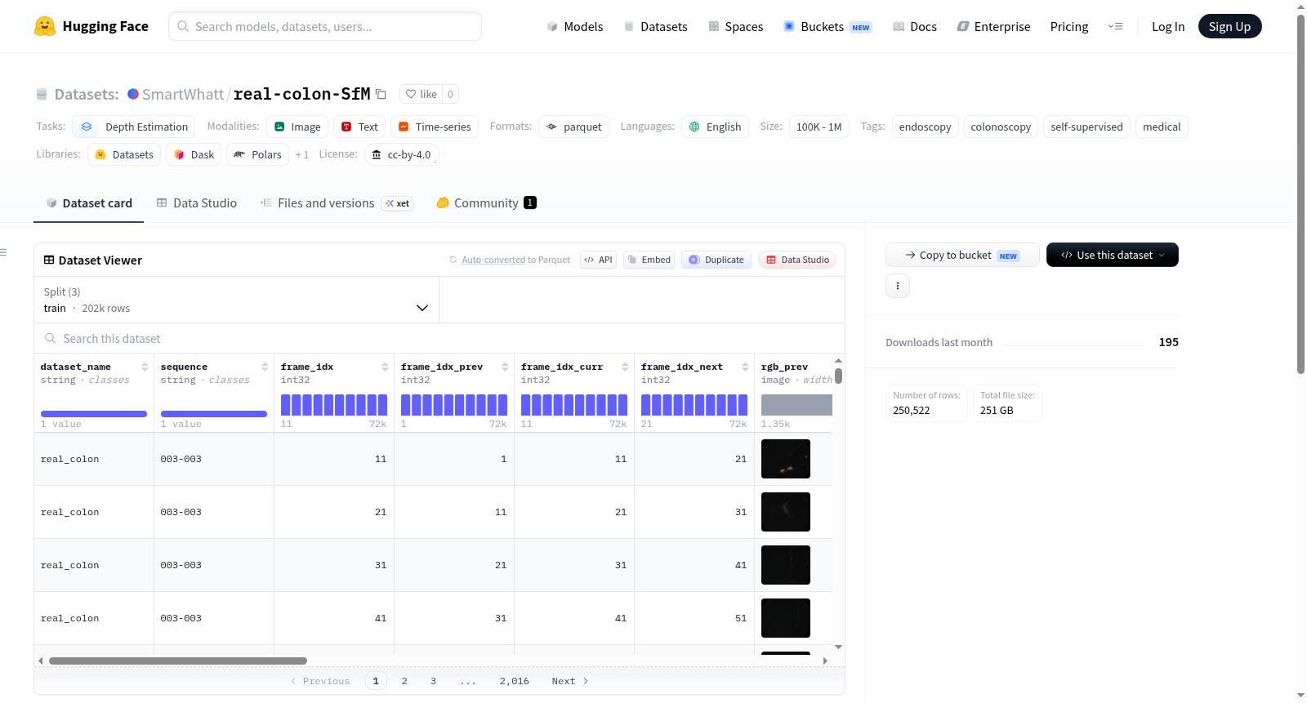
Task: Focus the Search this dataset field
Action: click(x=439, y=338)
